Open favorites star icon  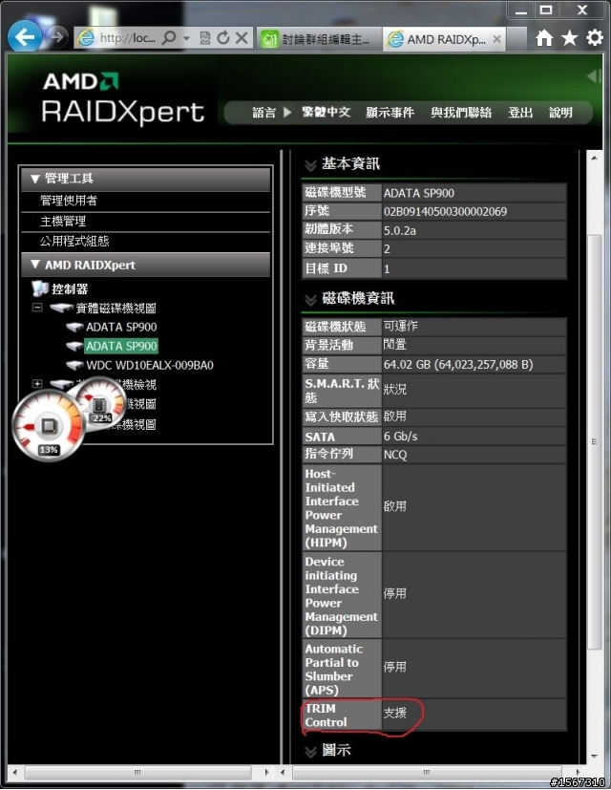click(x=570, y=38)
